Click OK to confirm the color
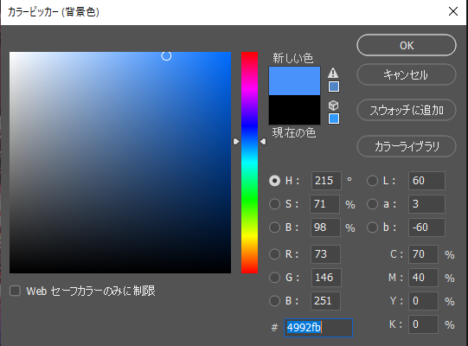This screenshot has width=468, height=346. pyautogui.click(x=407, y=45)
